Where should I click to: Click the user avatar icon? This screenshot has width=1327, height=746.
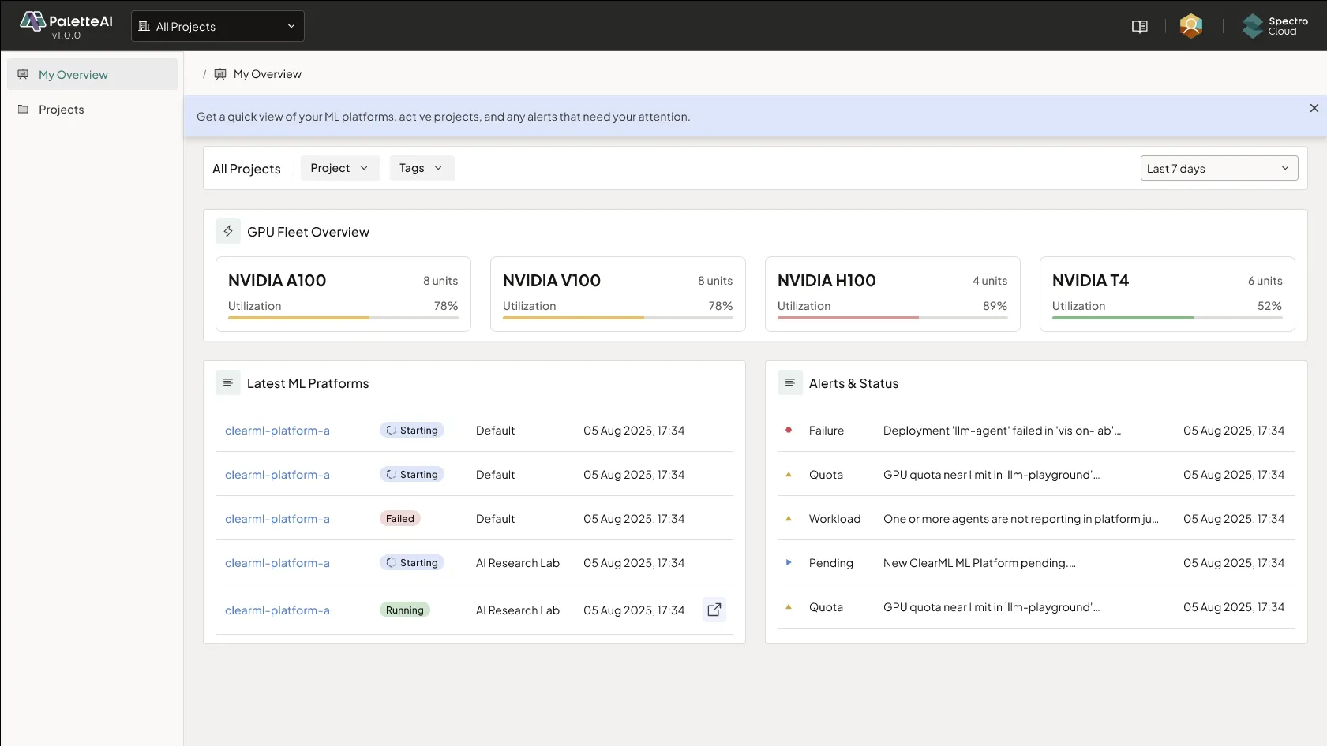[1190, 26]
